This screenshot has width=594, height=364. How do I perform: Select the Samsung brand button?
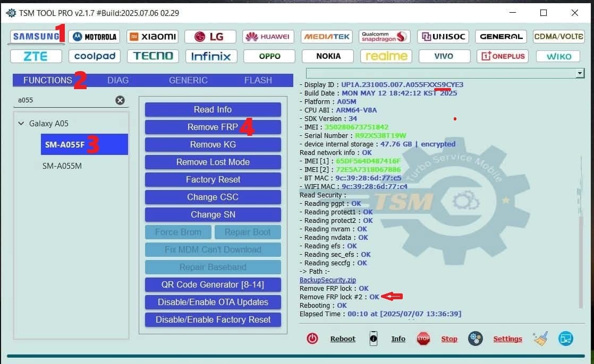pos(37,37)
